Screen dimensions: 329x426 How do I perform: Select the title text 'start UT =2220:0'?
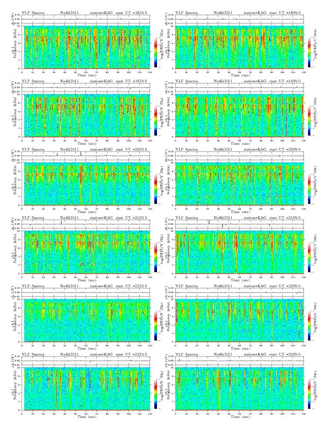pos(132,286)
